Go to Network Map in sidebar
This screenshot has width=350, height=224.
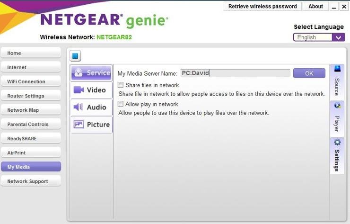pos(31,110)
